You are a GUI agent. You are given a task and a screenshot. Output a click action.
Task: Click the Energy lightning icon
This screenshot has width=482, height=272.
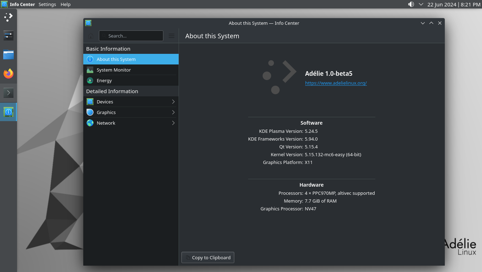coord(90,80)
